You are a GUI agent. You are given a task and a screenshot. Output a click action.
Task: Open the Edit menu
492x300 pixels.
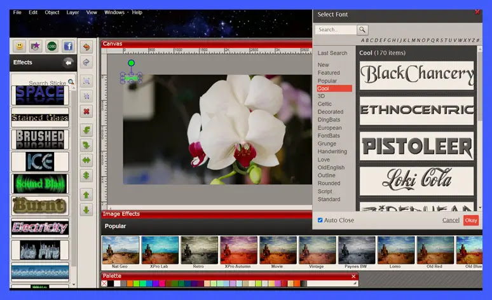[33, 12]
